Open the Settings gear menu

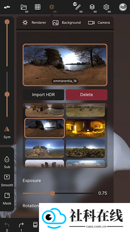coord(106,7)
